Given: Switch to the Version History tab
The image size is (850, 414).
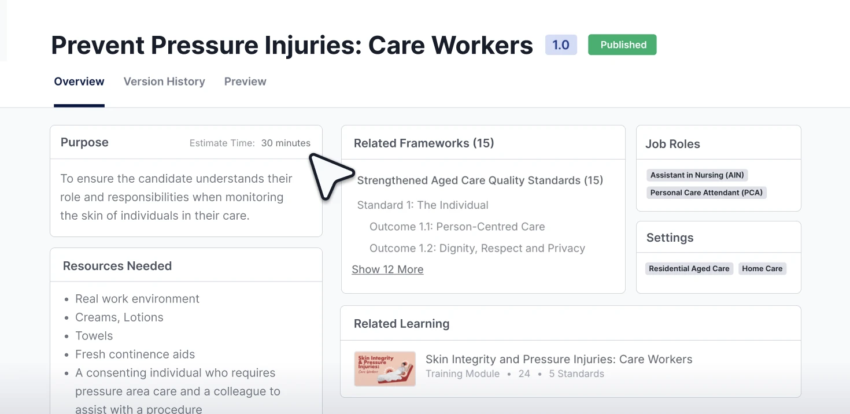Looking at the screenshot, I should 164,82.
